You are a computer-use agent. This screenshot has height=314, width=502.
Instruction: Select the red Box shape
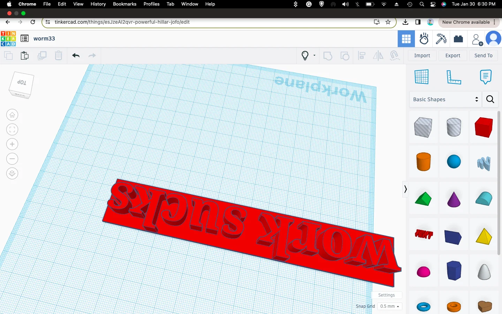(x=484, y=127)
